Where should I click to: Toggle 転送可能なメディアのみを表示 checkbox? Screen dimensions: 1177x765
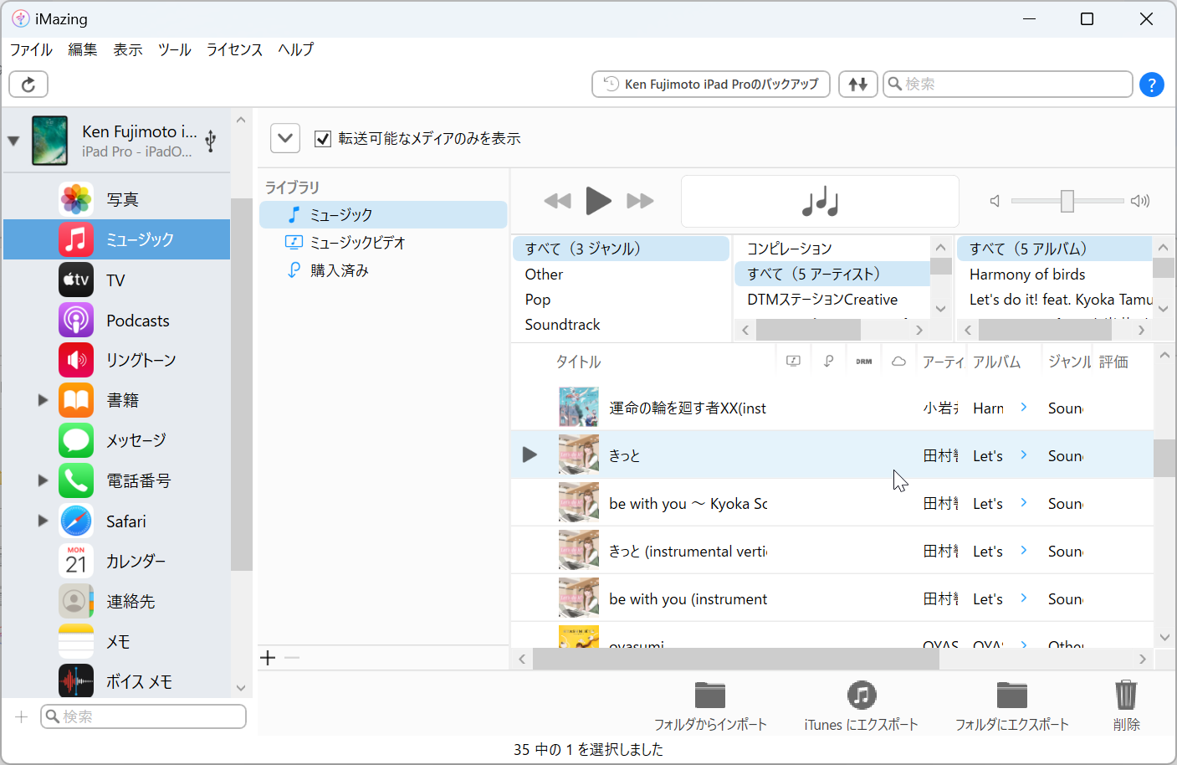coord(323,139)
